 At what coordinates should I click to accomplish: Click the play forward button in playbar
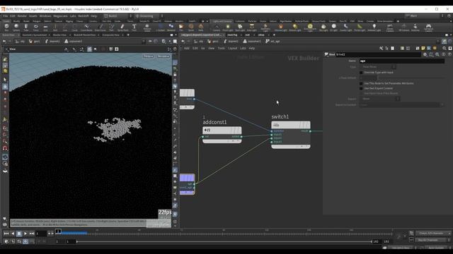[25, 234]
